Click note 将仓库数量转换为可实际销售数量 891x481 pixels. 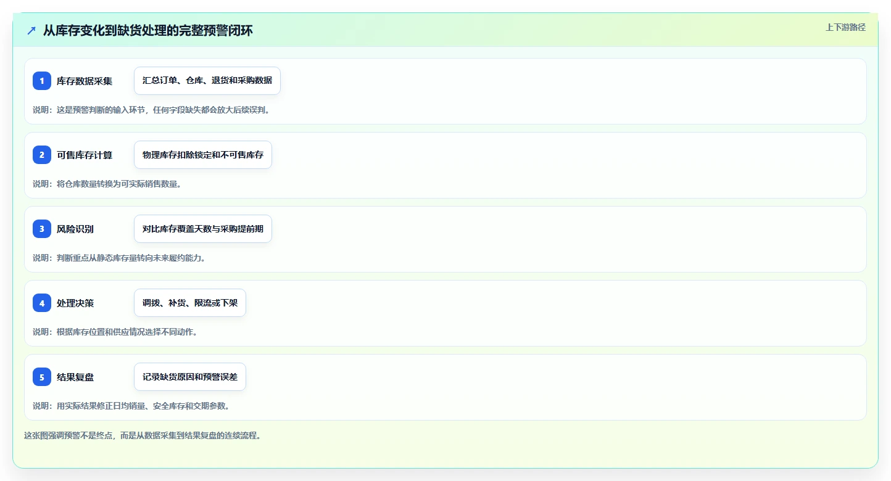point(118,184)
